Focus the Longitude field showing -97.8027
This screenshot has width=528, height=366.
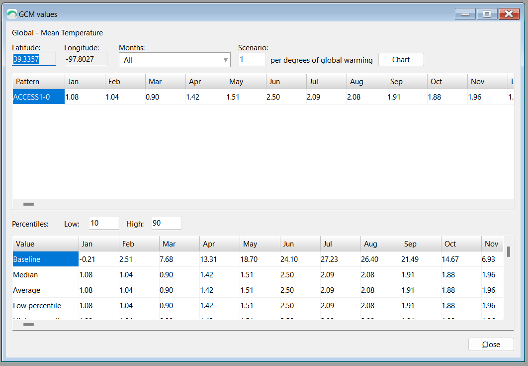coord(86,59)
